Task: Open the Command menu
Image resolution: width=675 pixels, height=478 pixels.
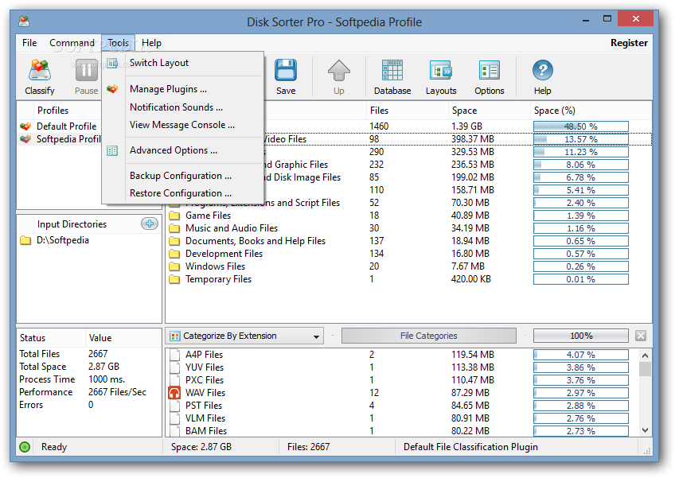Action: tap(72, 43)
